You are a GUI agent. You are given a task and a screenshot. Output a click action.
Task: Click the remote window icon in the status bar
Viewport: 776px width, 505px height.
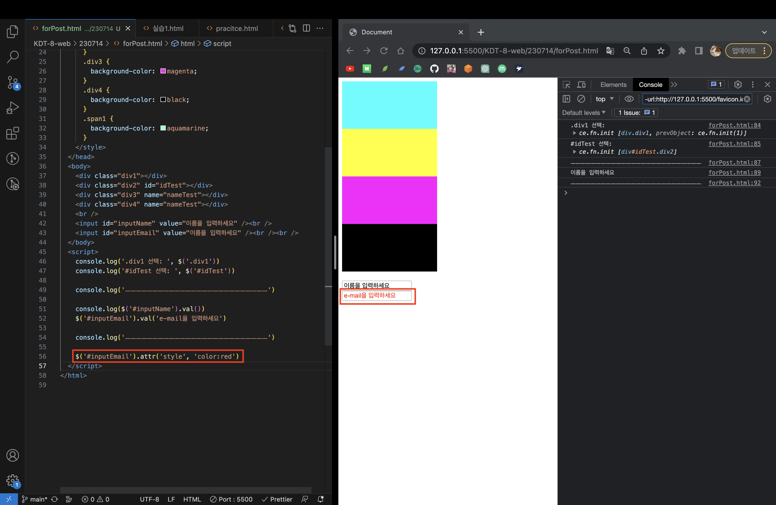9,499
